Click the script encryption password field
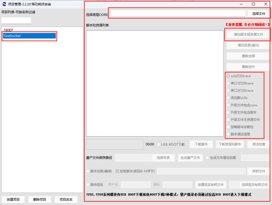 click(x=201, y=171)
